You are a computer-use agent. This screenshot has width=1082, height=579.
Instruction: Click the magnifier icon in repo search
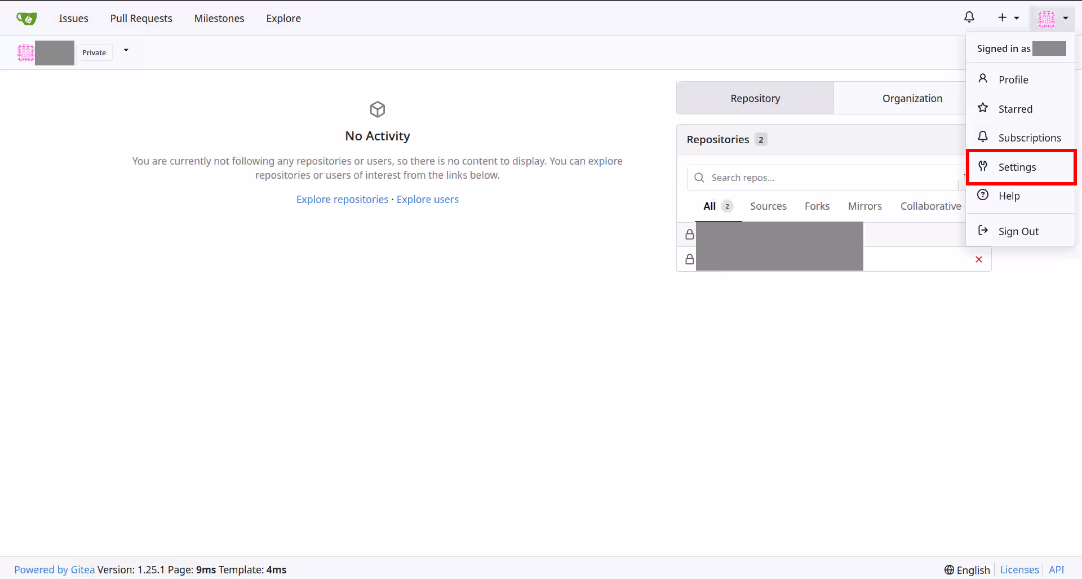[x=699, y=178]
